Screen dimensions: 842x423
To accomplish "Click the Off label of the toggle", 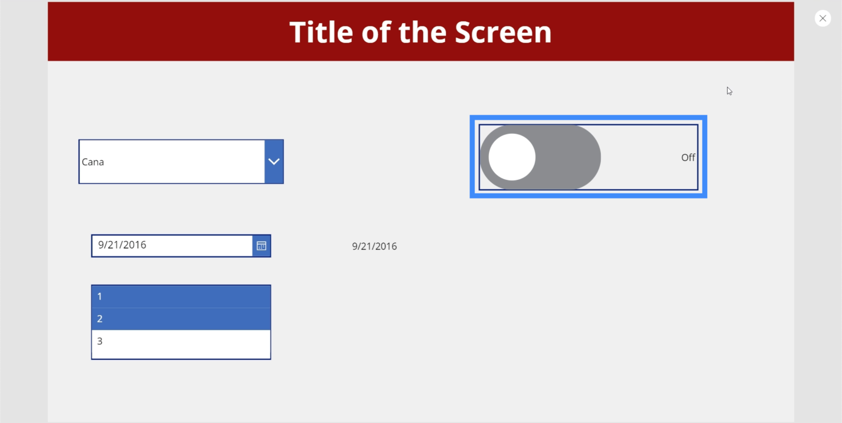I will [x=688, y=157].
